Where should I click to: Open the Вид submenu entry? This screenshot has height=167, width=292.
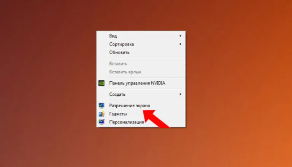click(141, 36)
